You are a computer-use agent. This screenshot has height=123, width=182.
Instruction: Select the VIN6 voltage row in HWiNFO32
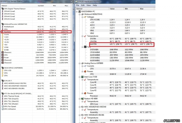36,47
